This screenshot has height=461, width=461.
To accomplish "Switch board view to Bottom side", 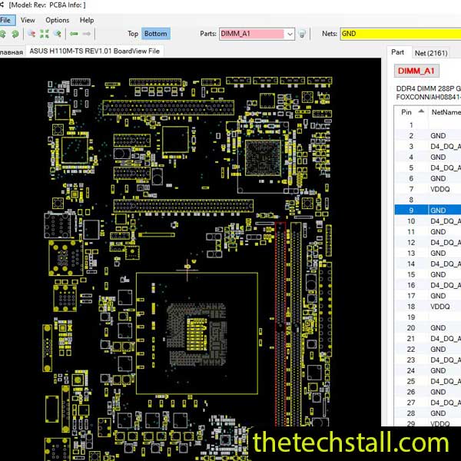I will 156,34.
